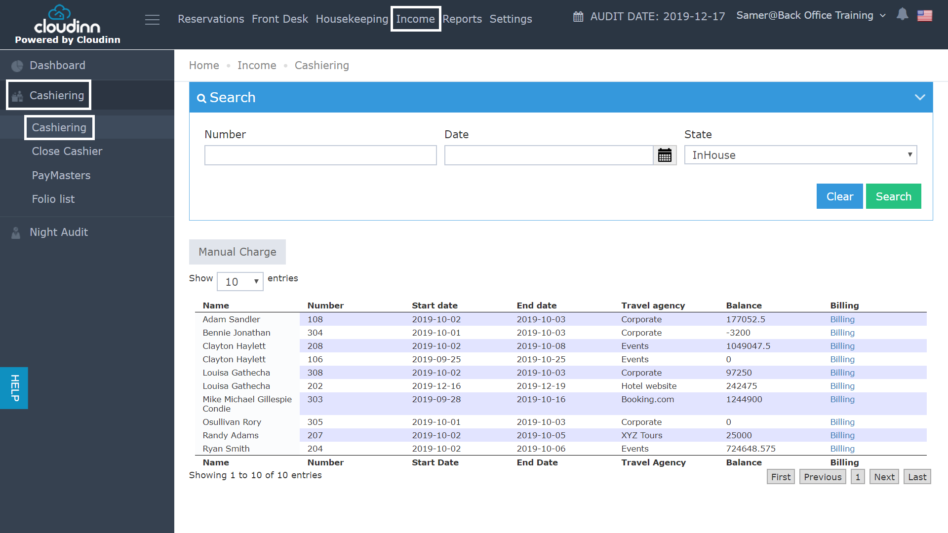The height and width of the screenshot is (533, 948).
Task: Click page 1 pagination button
Action: pyautogui.click(x=858, y=477)
